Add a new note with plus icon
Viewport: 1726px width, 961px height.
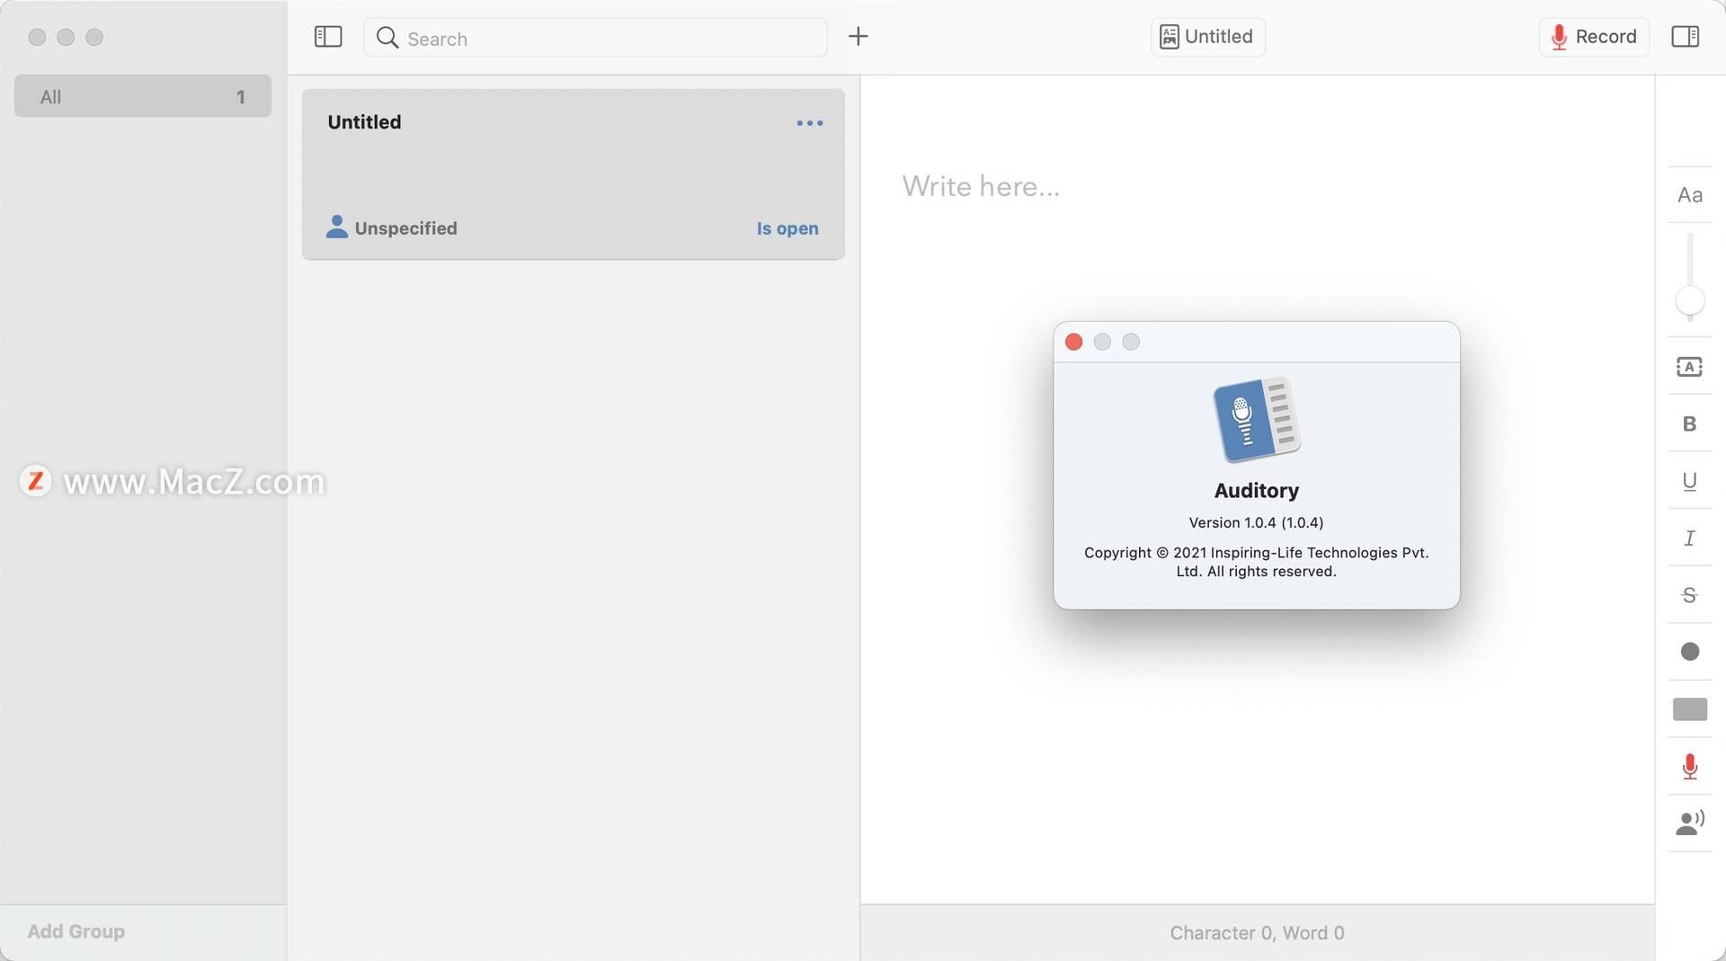pos(859,37)
